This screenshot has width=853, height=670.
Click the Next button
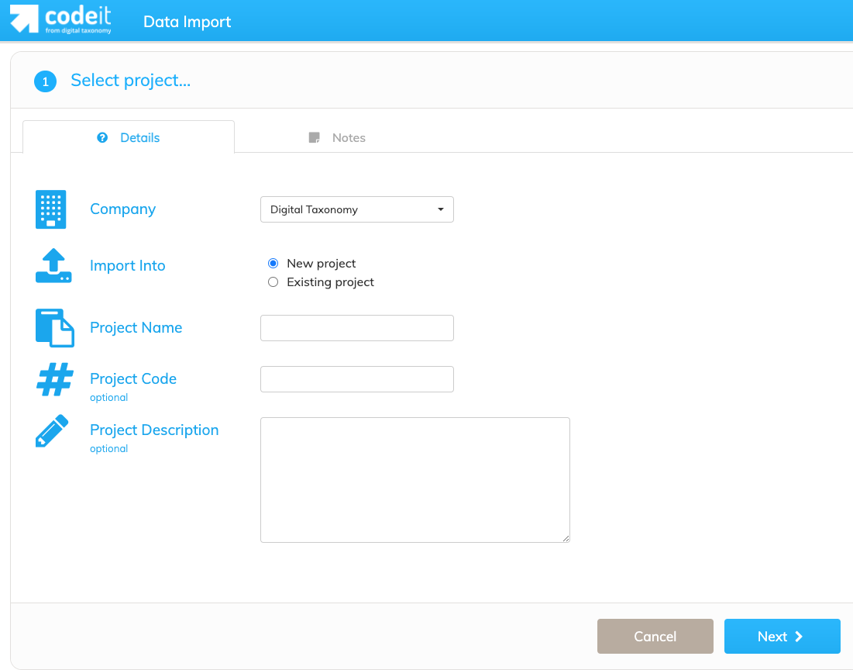(x=782, y=636)
